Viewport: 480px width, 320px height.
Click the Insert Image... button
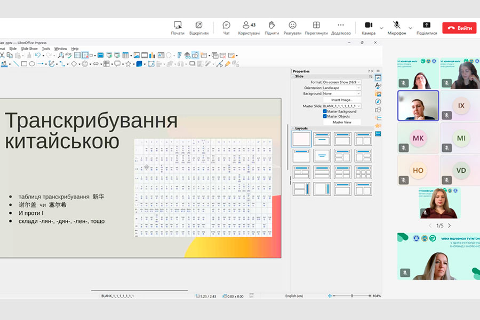click(342, 100)
